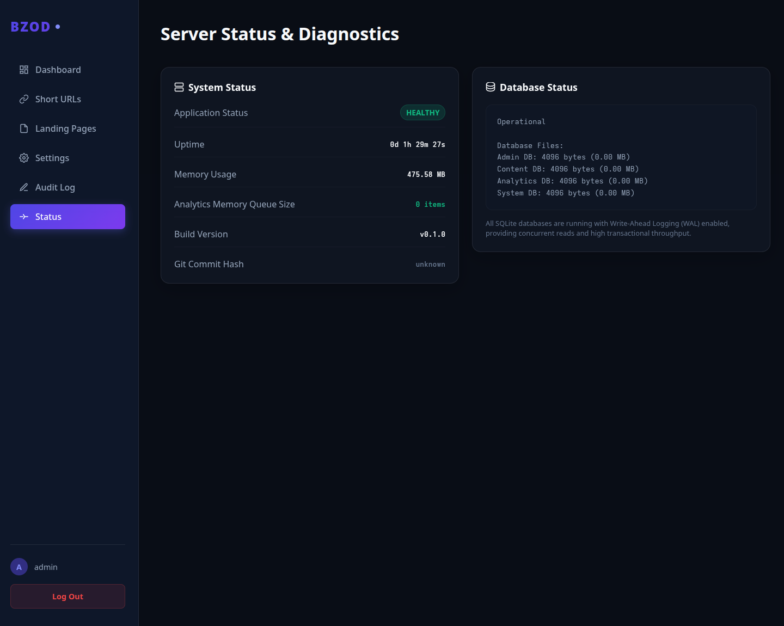Open the Dashboard menu item

coord(68,70)
